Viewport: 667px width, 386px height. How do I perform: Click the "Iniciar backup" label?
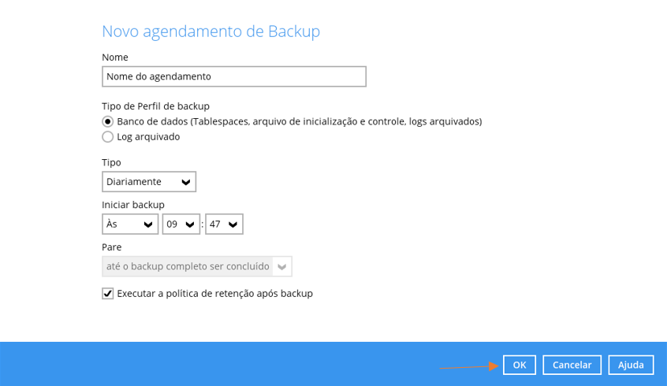(x=133, y=205)
